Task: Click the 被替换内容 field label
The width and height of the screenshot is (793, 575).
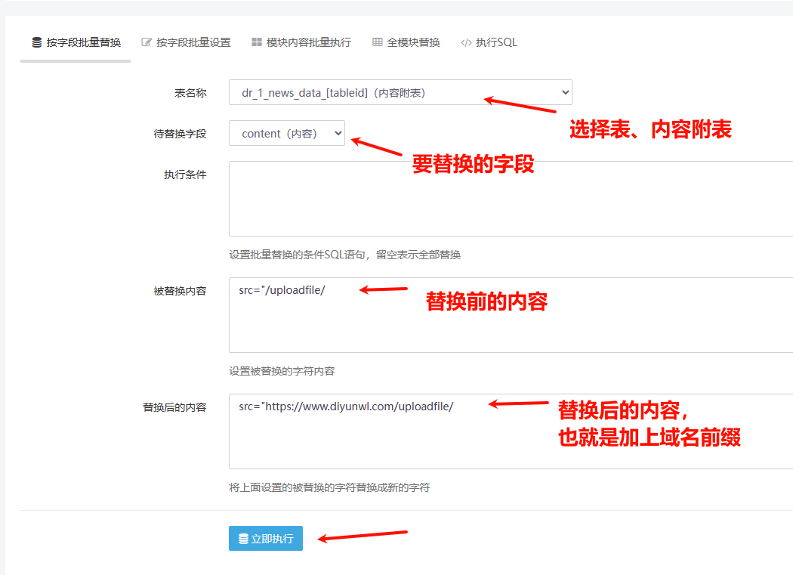Action: [x=180, y=291]
